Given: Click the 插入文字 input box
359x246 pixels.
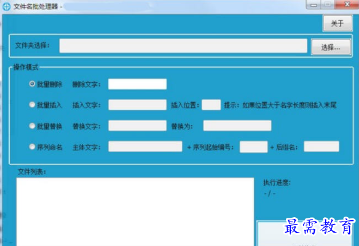Looking at the screenshot, I should (x=137, y=105).
